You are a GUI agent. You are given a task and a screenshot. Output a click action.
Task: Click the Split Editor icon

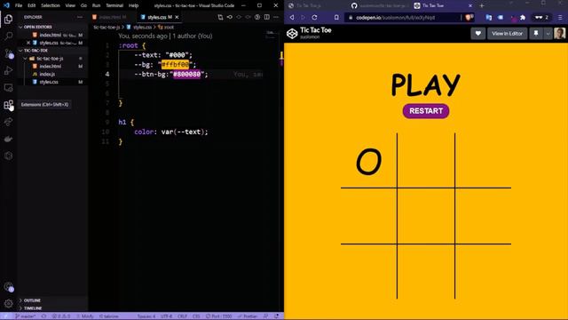(x=266, y=17)
